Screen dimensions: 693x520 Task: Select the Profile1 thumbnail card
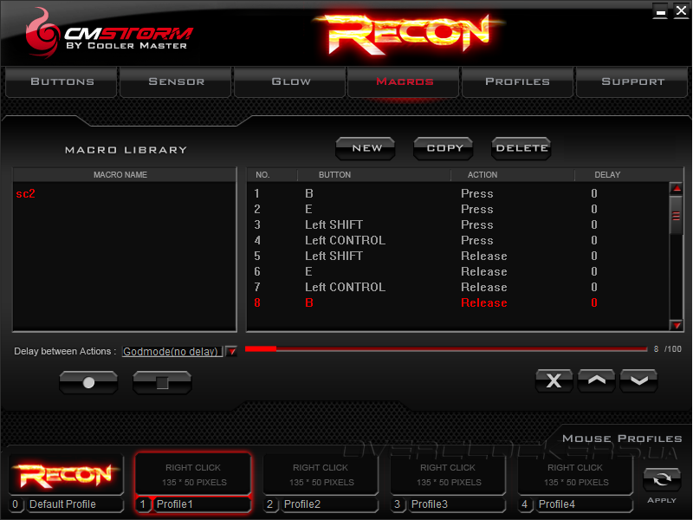(193, 474)
